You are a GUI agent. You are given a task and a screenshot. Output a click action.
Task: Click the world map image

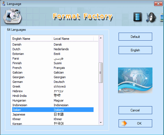pyautogui.click(x=135, y=80)
